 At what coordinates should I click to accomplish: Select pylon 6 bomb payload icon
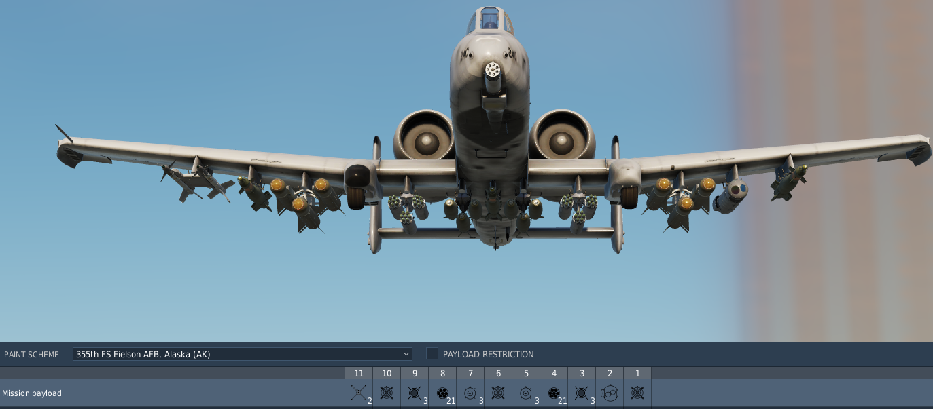click(498, 393)
